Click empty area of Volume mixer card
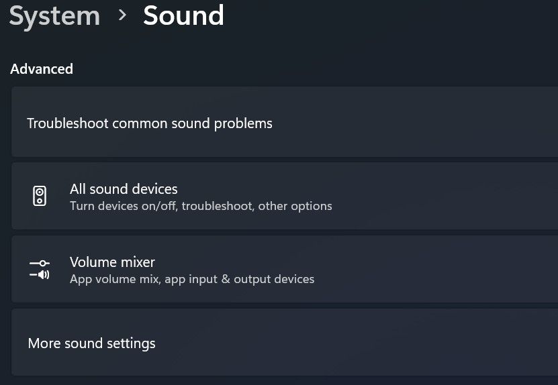The width and height of the screenshot is (558, 385). click(436, 270)
